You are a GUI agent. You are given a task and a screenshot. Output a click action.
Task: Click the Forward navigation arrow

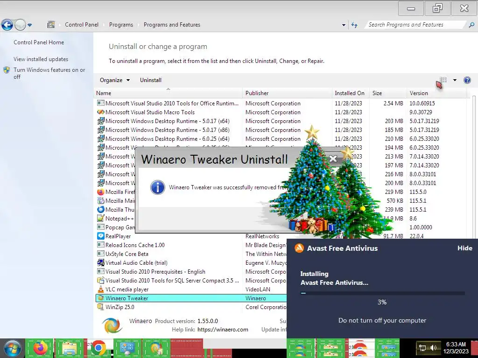tap(20, 25)
